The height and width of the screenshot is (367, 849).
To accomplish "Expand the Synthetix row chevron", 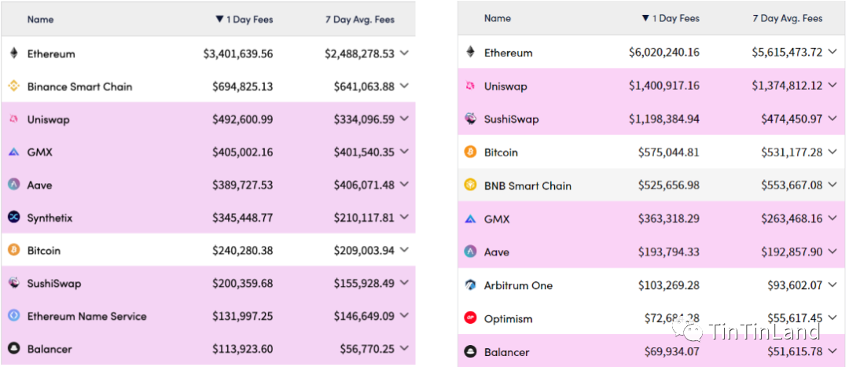I will pyautogui.click(x=404, y=218).
